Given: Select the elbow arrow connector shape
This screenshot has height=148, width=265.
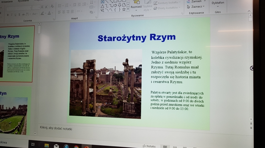Looking at the screenshot, I should 111,6.
